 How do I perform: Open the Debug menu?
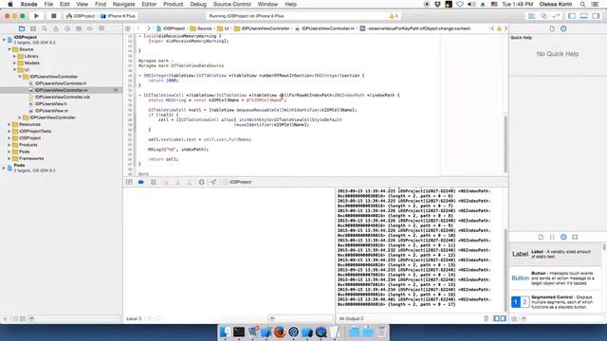pos(198,4)
